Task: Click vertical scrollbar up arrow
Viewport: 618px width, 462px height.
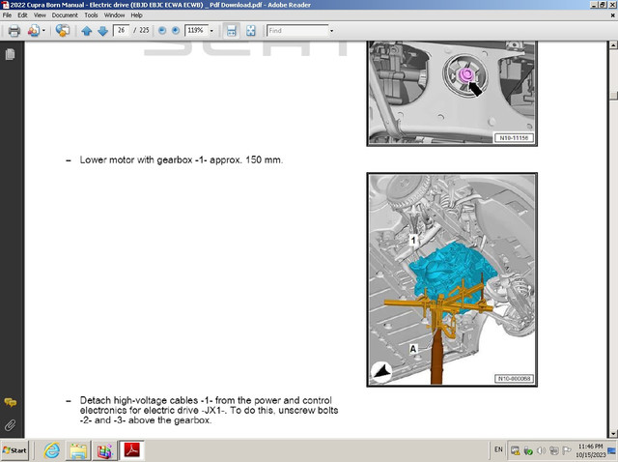Action: click(613, 45)
